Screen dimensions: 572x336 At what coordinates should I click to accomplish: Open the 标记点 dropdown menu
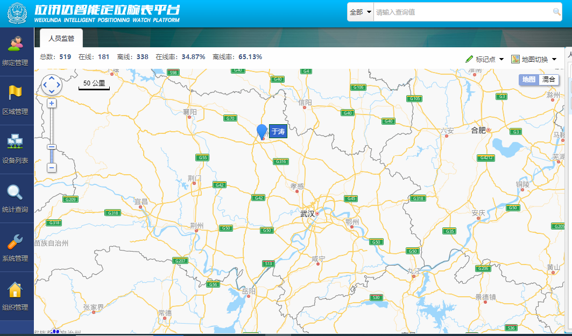pos(485,59)
